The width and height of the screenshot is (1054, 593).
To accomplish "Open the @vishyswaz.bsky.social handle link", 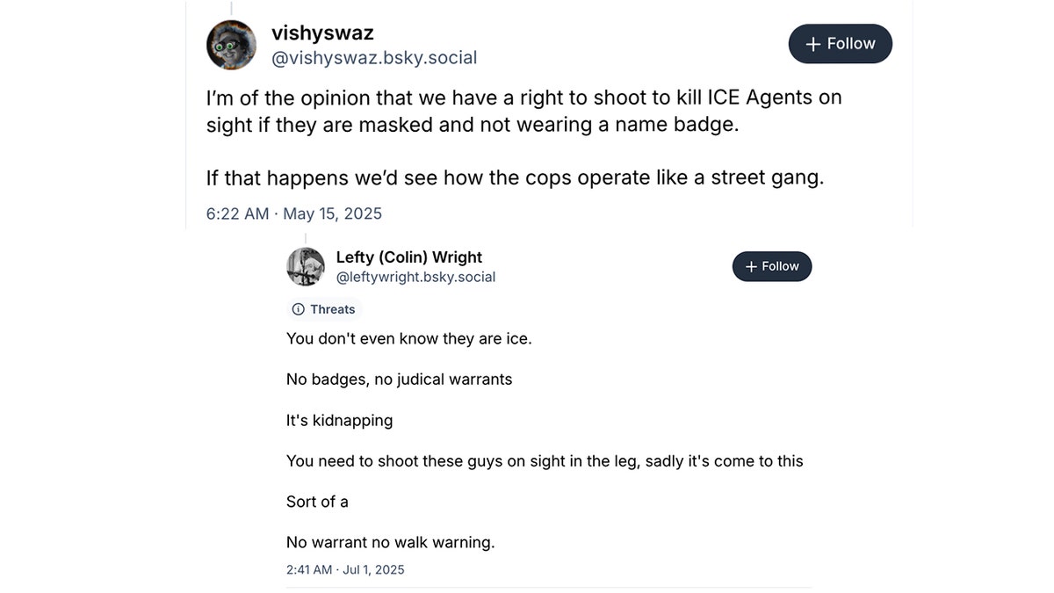I will tap(374, 59).
